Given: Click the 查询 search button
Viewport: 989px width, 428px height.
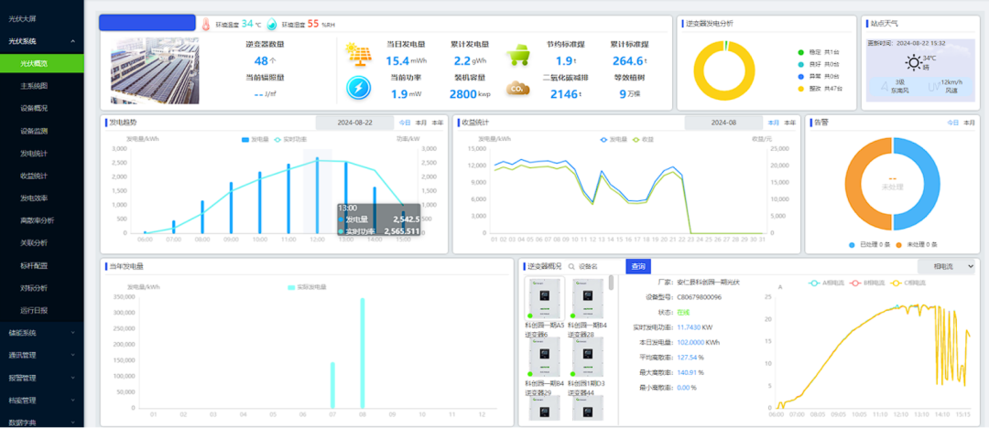Looking at the screenshot, I should (638, 267).
